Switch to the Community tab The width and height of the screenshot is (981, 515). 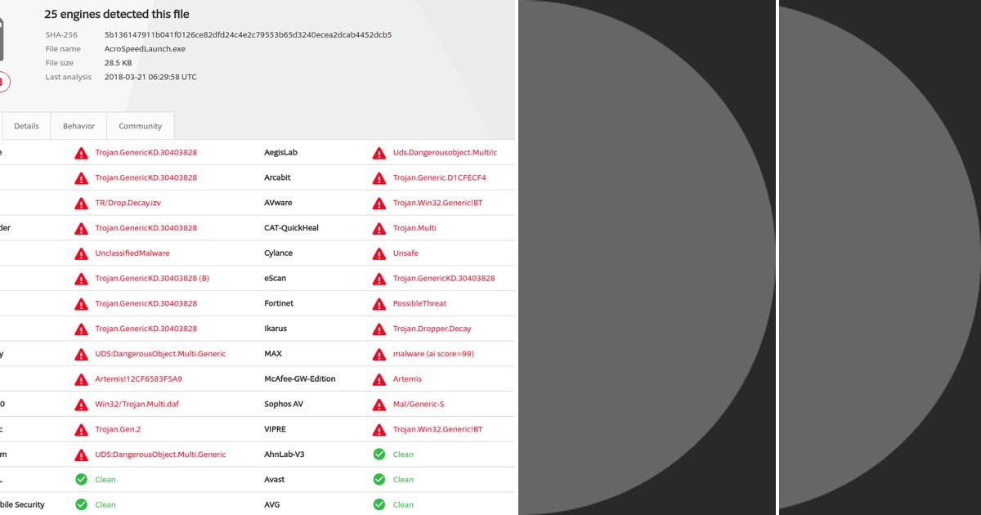tap(140, 126)
